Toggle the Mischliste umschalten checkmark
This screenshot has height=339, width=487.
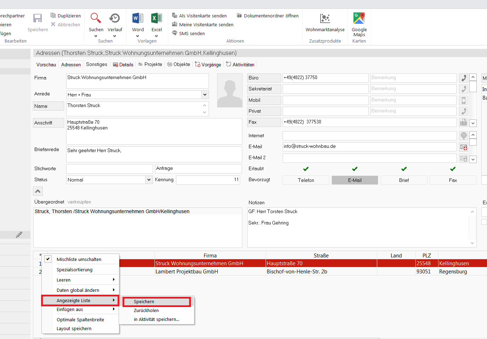(x=48, y=259)
